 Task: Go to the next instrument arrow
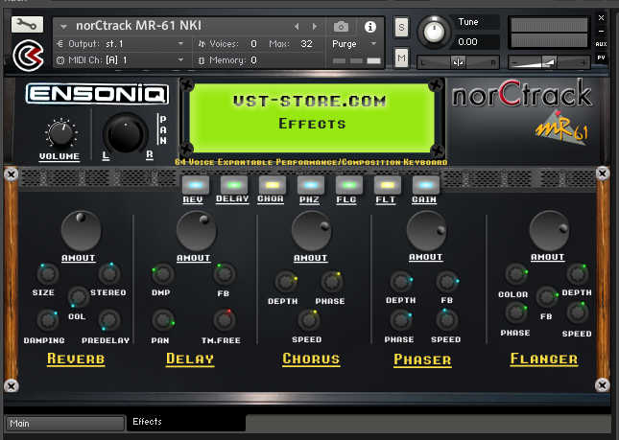point(314,26)
